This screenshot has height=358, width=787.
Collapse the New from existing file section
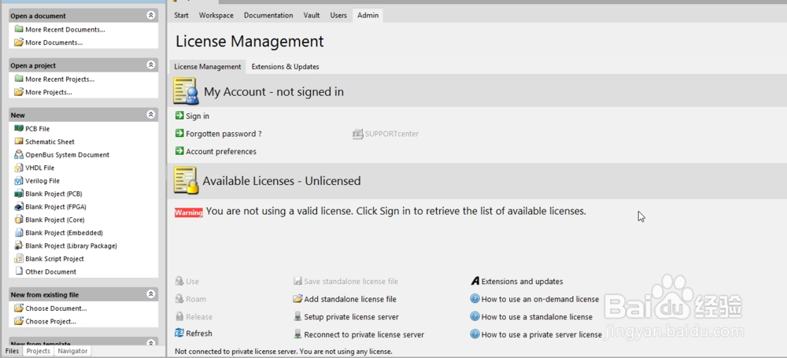151,294
